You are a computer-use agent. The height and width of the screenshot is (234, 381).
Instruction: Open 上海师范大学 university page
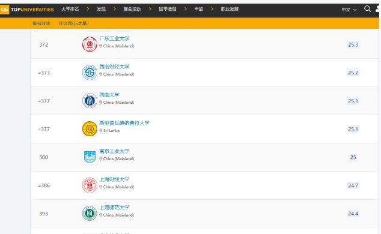coord(114,208)
